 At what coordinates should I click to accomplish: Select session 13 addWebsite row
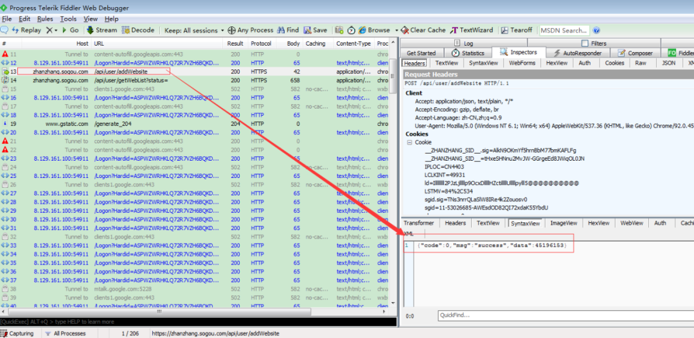point(195,71)
